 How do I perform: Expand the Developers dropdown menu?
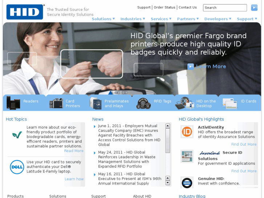pyautogui.click(x=218, y=19)
